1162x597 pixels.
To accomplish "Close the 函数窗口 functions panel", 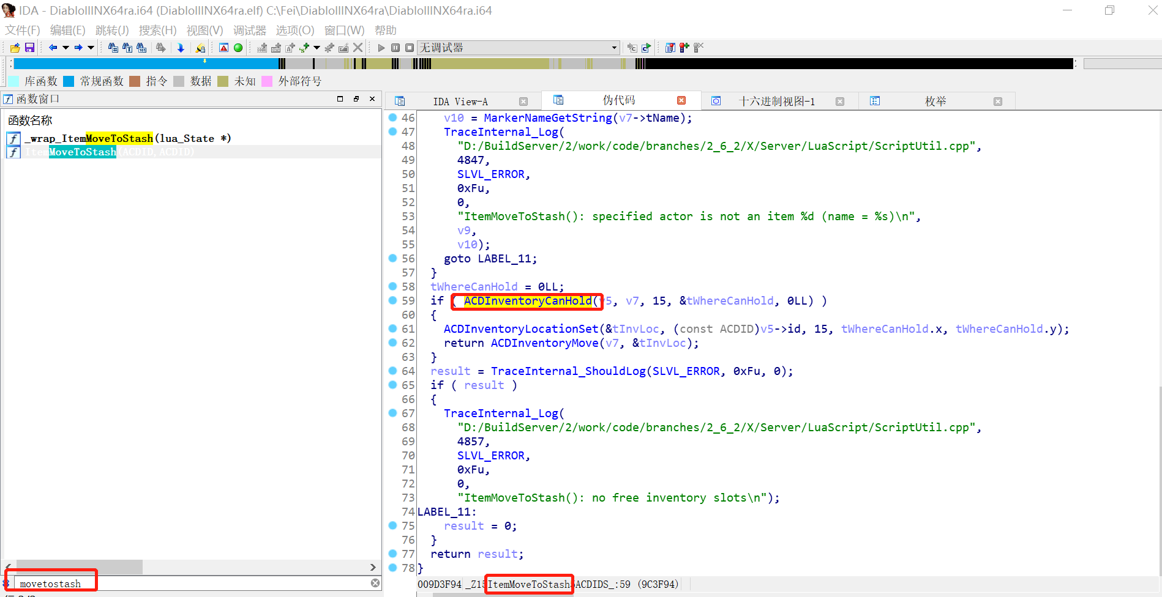I will click(x=372, y=98).
